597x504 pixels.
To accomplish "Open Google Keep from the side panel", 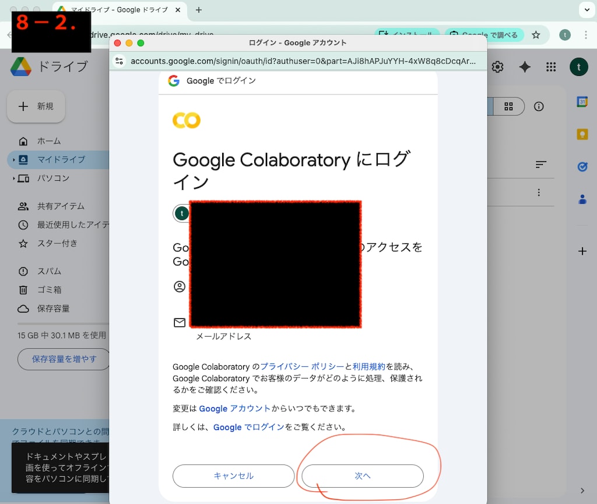I will click(x=582, y=134).
